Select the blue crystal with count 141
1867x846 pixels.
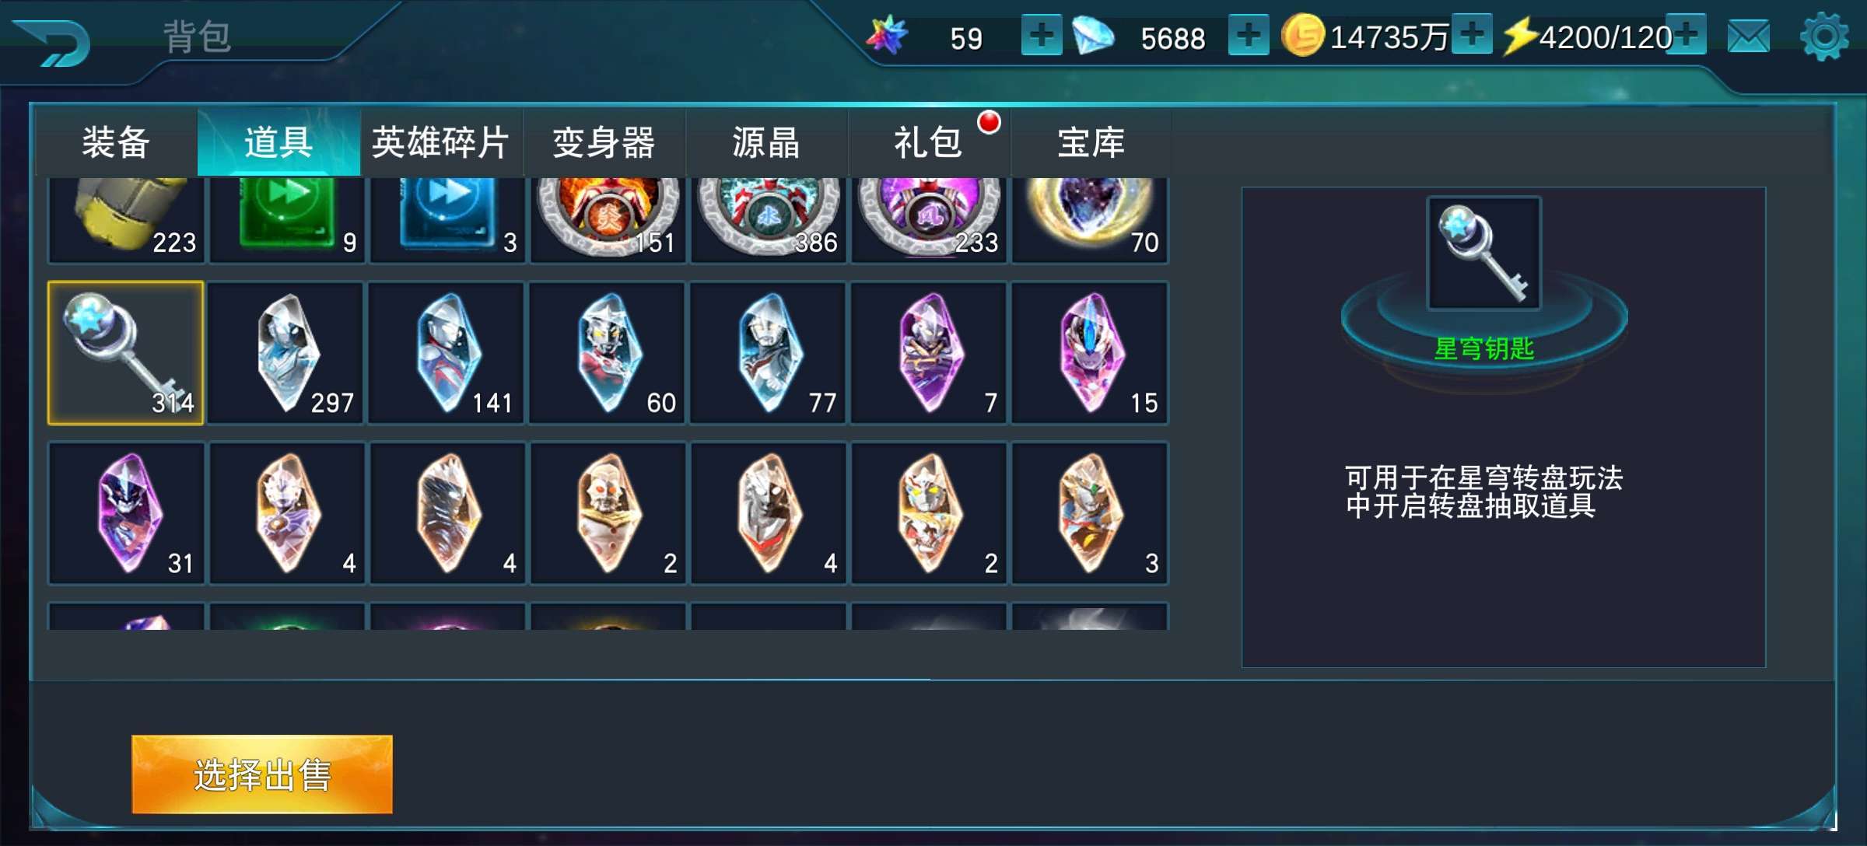[x=447, y=352]
